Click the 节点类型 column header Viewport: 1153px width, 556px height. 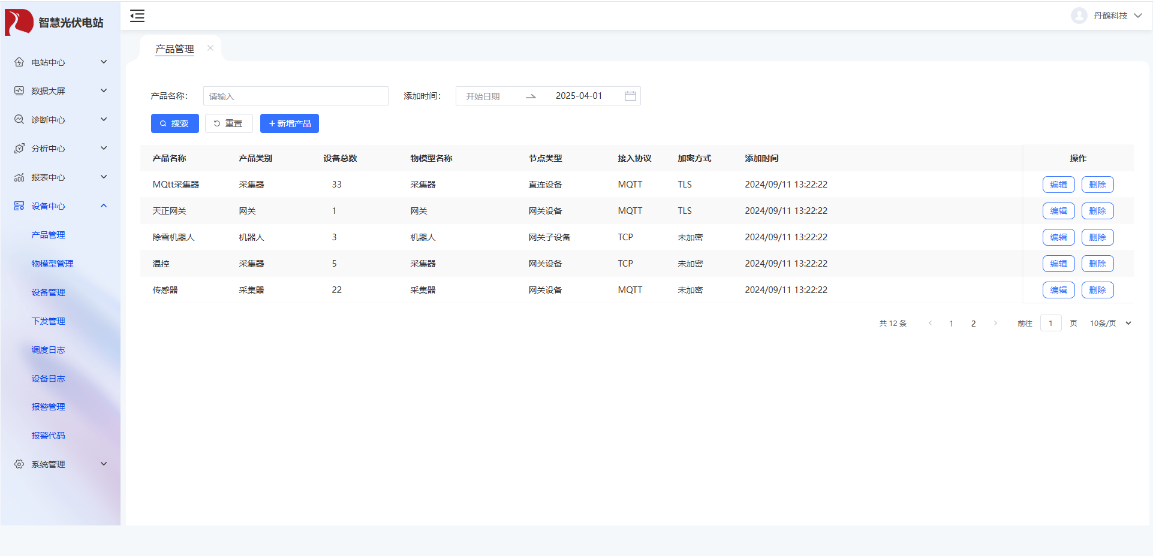pos(545,158)
